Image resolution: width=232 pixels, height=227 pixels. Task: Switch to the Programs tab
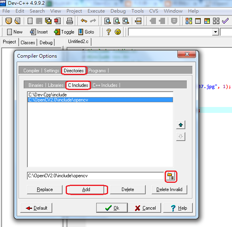click(x=97, y=71)
